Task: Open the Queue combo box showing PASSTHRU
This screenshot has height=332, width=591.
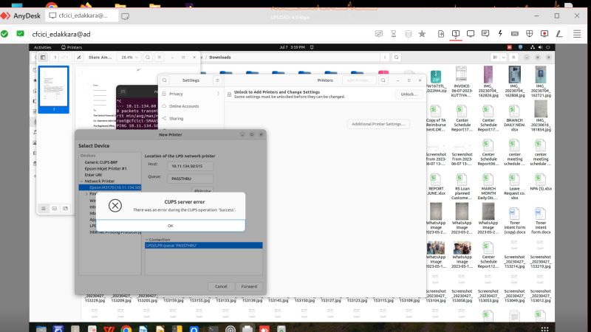Action: (190, 179)
